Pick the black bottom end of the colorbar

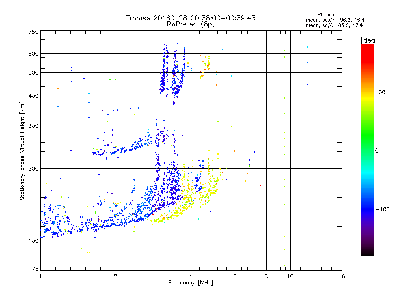368,253
